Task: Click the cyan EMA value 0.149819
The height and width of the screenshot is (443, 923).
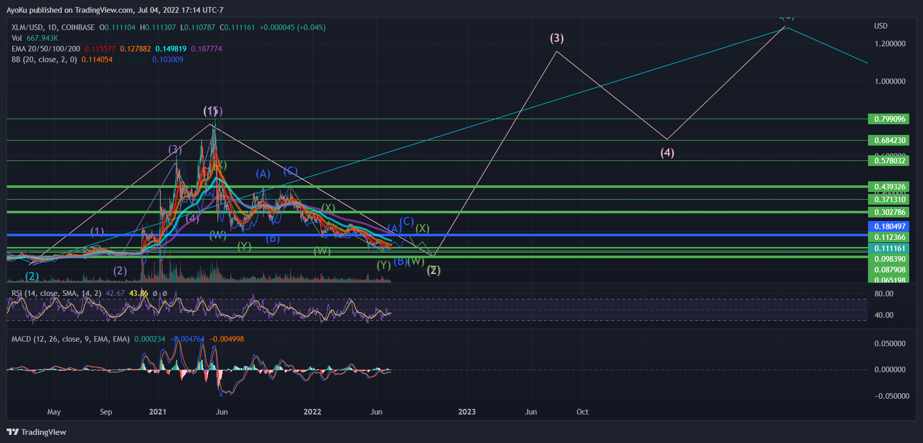Action: coord(171,49)
